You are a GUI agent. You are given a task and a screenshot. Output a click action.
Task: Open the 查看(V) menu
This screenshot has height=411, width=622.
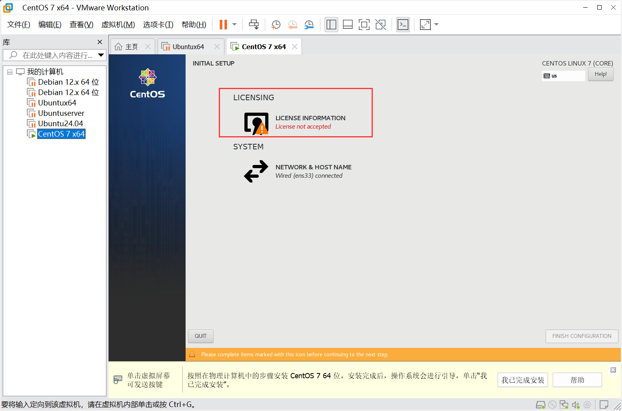[82, 25]
